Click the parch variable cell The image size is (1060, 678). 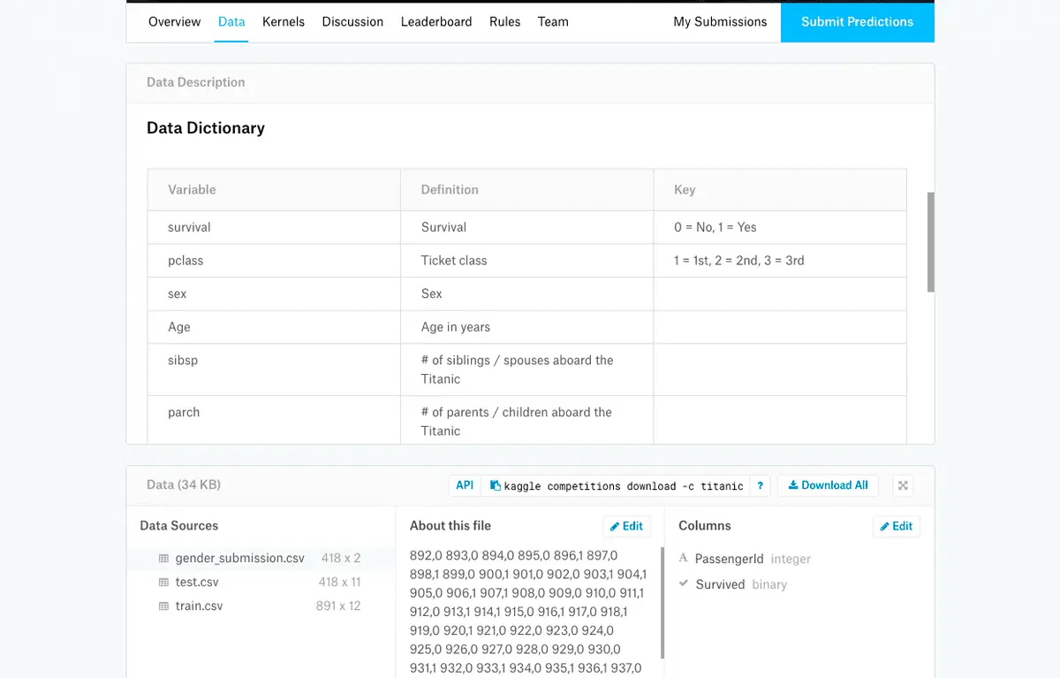click(274, 420)
